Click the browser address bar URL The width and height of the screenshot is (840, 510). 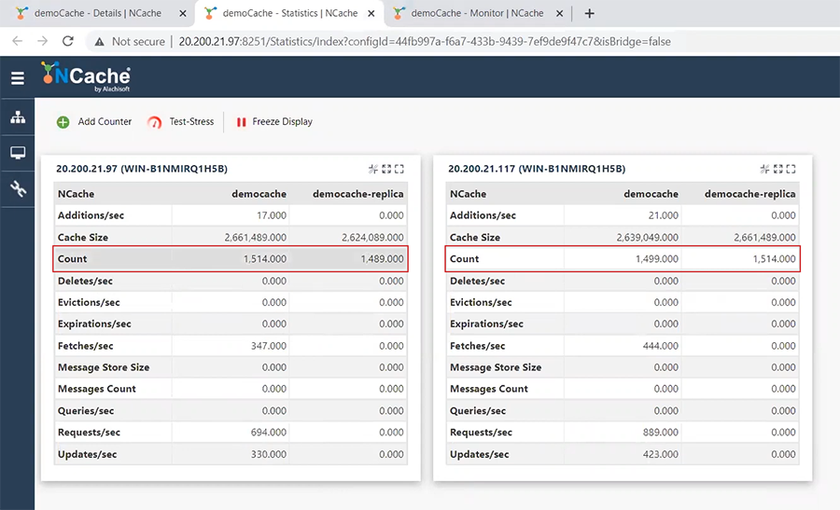425,42
